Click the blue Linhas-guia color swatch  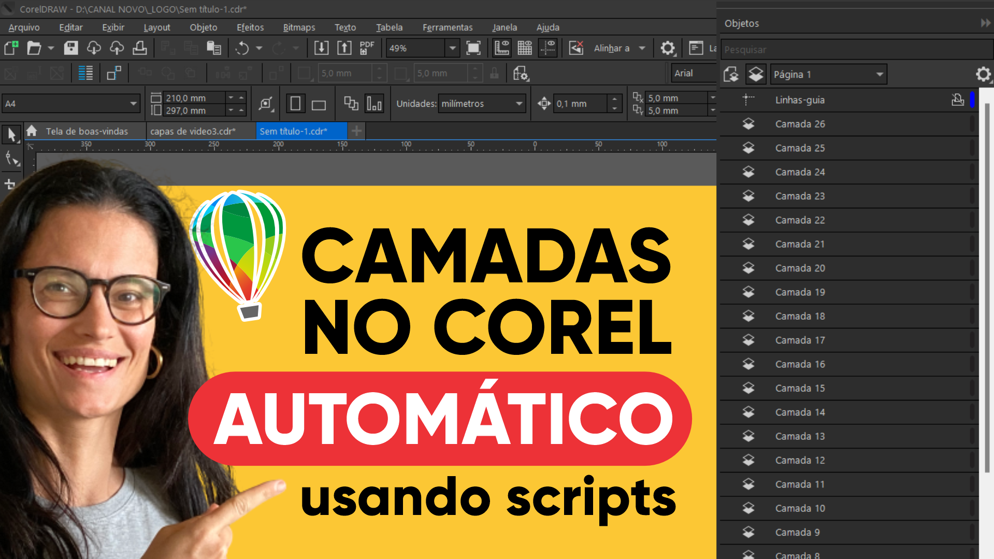[972, 99]
